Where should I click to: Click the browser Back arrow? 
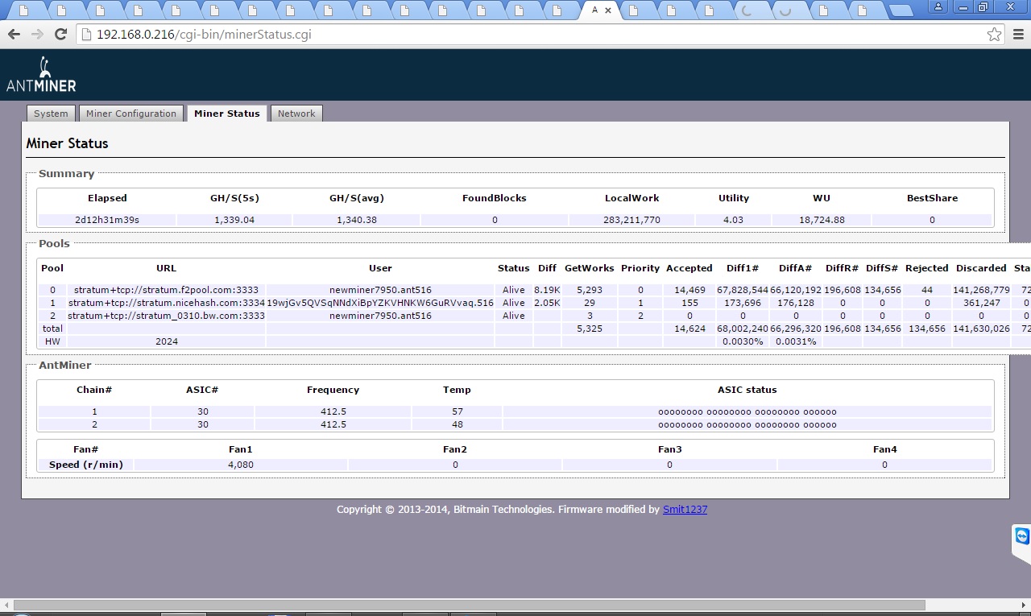click(14, 35)
